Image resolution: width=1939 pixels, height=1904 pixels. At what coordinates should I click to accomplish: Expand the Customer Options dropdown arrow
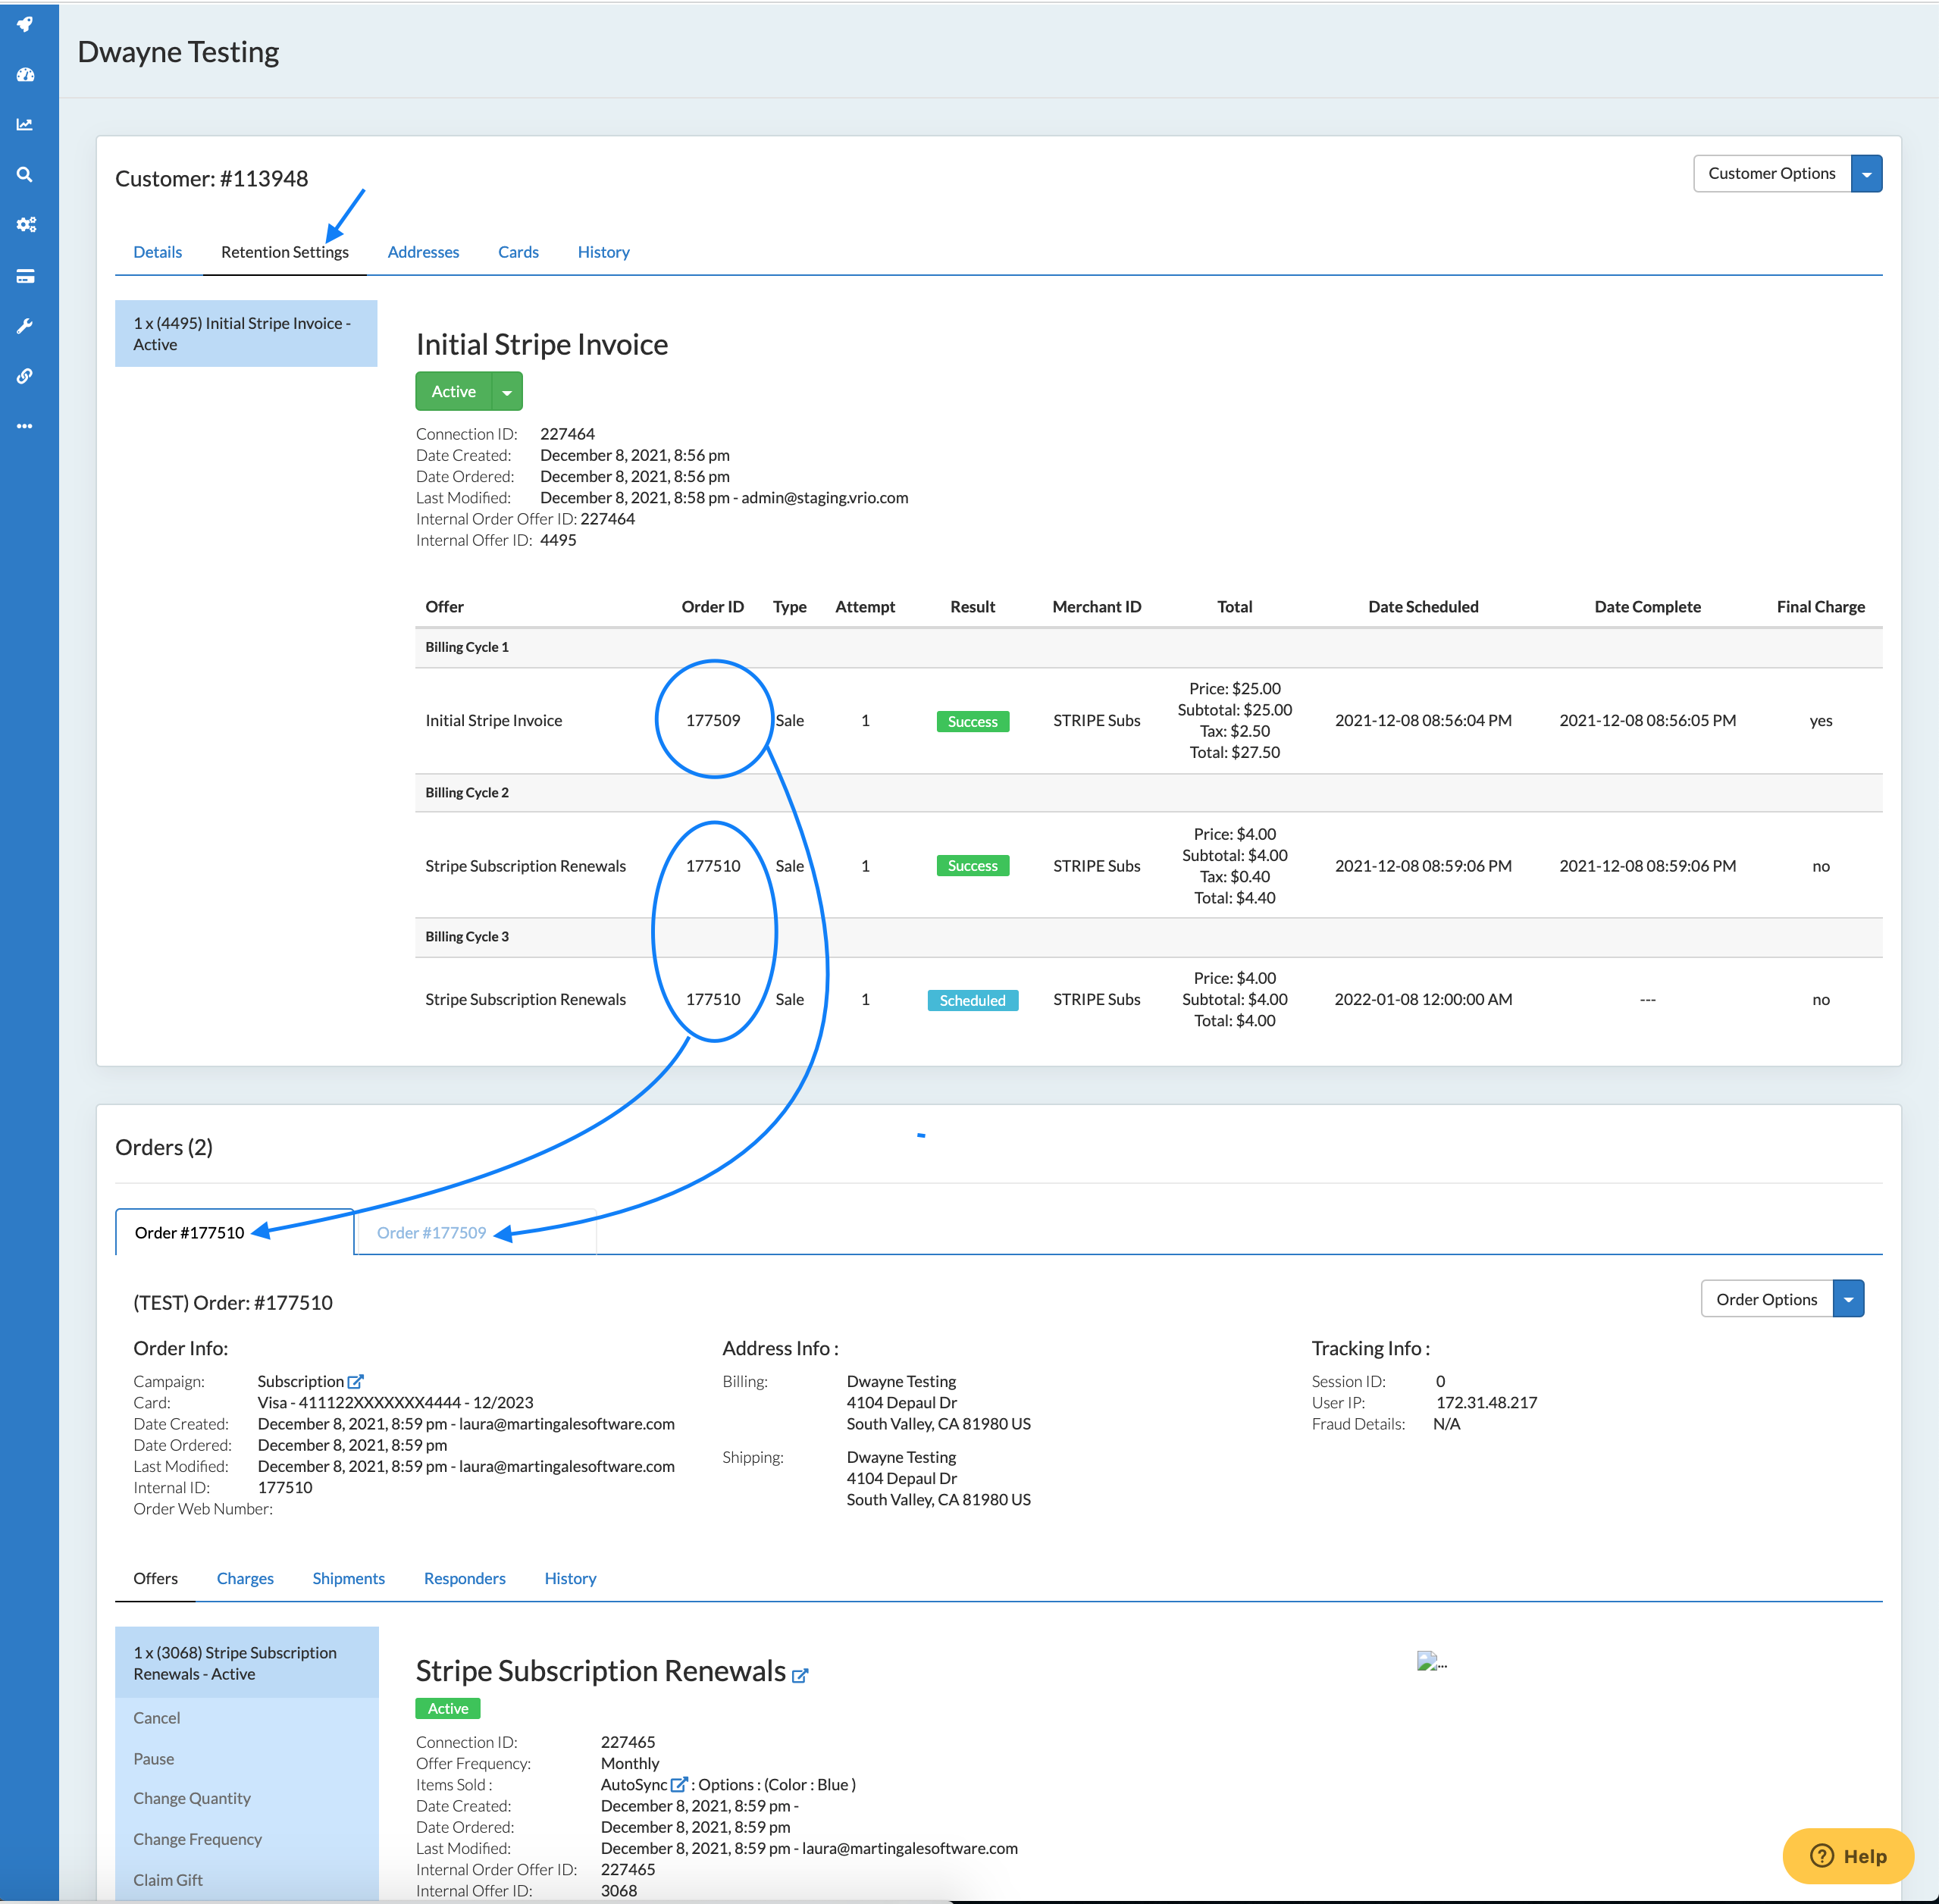click(1866, 174)
